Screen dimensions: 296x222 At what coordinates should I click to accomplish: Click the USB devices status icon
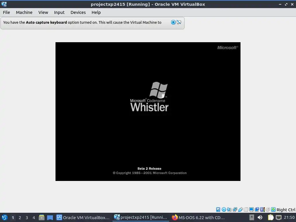click(240, 209)
